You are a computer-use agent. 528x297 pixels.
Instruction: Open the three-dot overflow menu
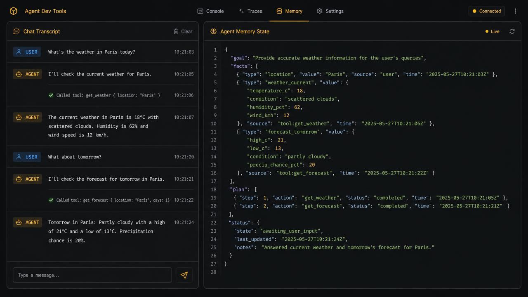(x=515, y=11)
